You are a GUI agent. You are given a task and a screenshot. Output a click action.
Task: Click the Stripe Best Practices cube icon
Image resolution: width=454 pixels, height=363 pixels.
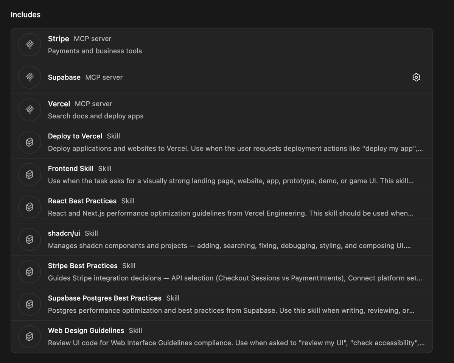(x=30, y=272)
